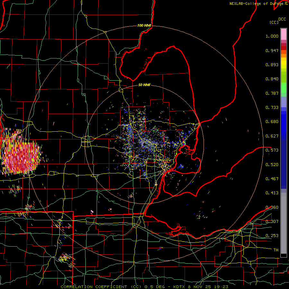Click the Correlation Coefficient caption at bottom
Image resolution: width=289 pixels, height=289 pixels.
coord(144,287)
